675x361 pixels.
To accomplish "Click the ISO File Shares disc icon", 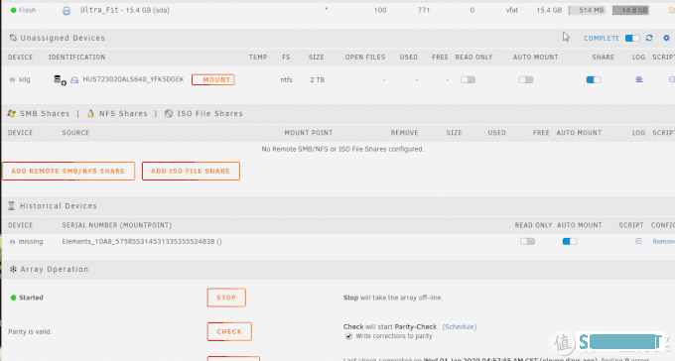I will tap(169, 114).
